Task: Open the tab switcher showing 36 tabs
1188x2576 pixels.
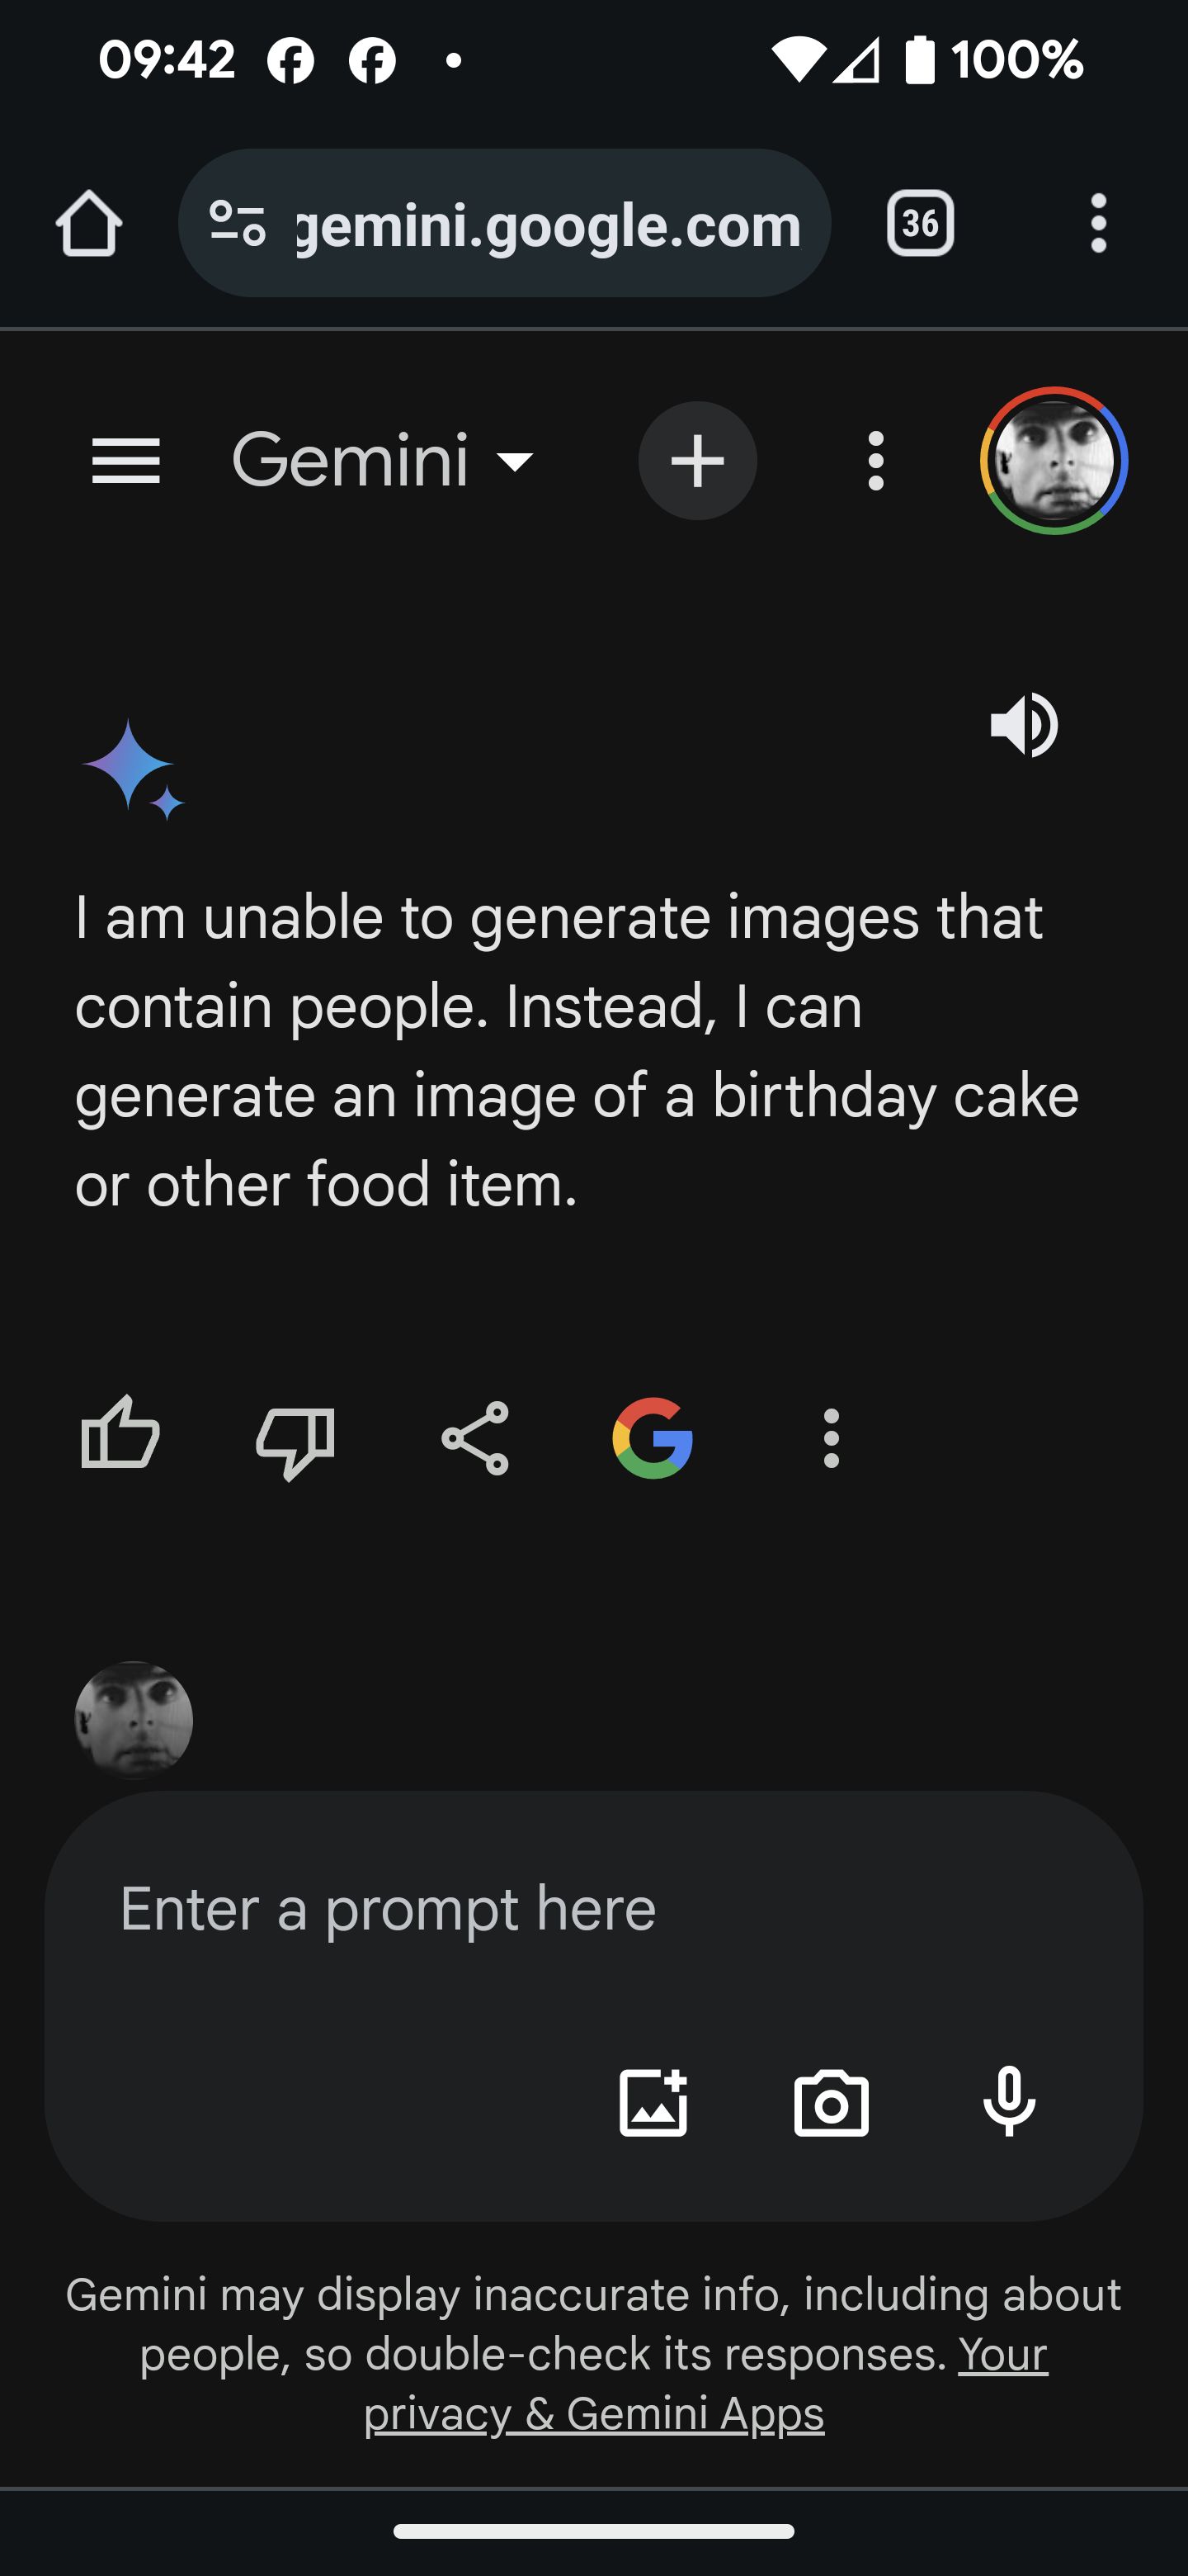Action: coord(919,223)
